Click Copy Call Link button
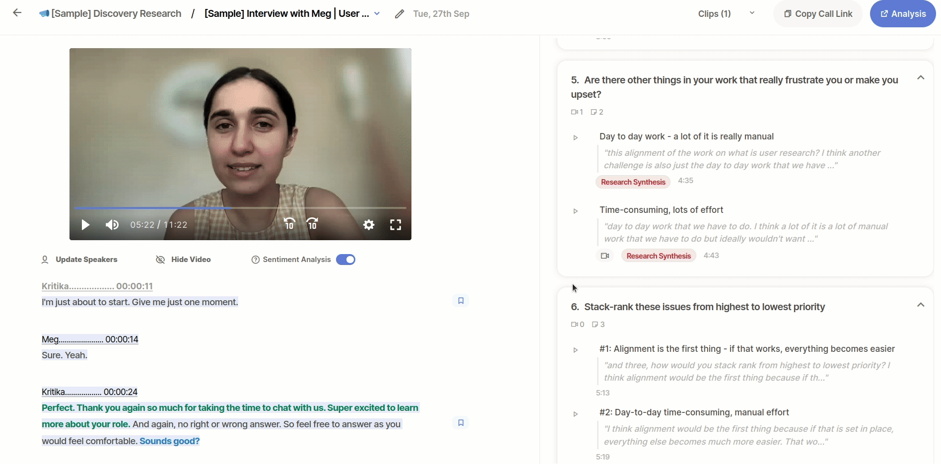Image resolution: width=941 pixels, height=464 pixels. pyautogui.click(x=818, y=14)
